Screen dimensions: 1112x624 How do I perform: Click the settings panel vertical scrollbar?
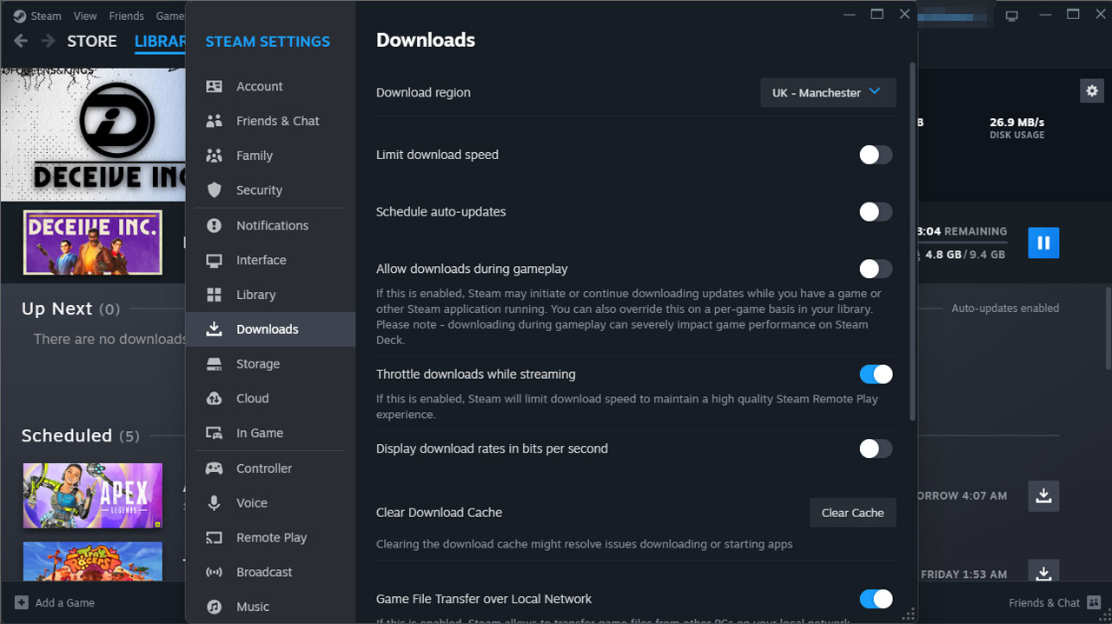[x=911, y=243]
